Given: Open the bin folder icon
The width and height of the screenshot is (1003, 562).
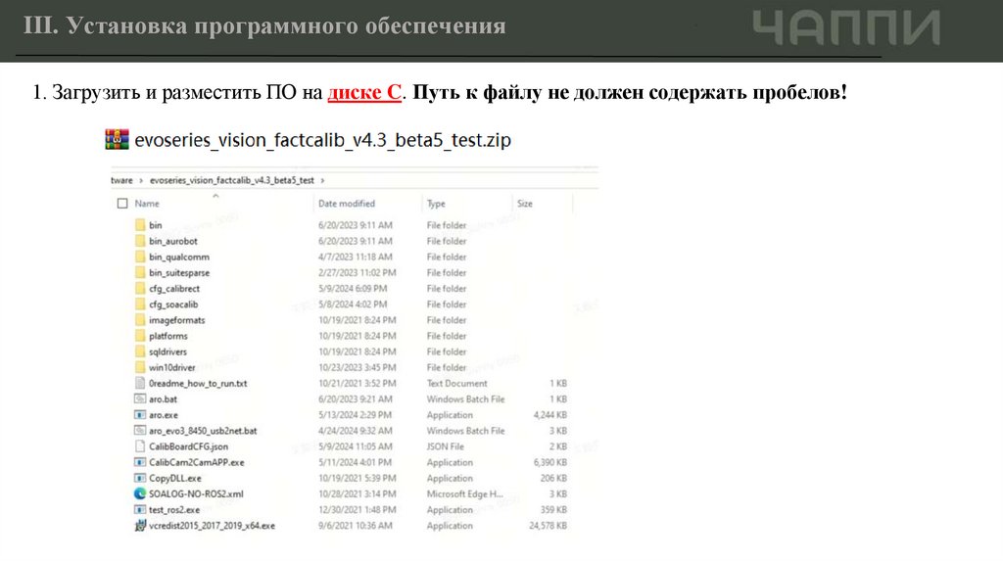Looking at the screenshot, I should tap(140, 225).
